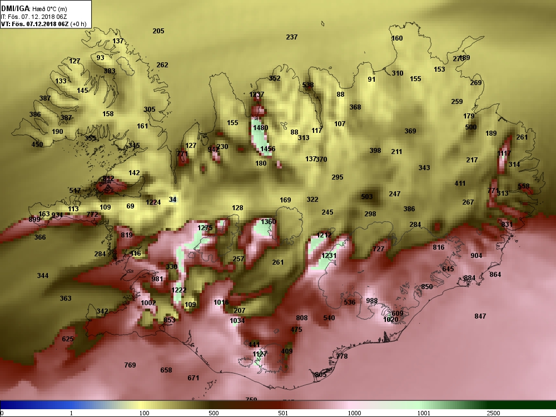
Task: Click the map value '145'
Action: click(82, 91)
